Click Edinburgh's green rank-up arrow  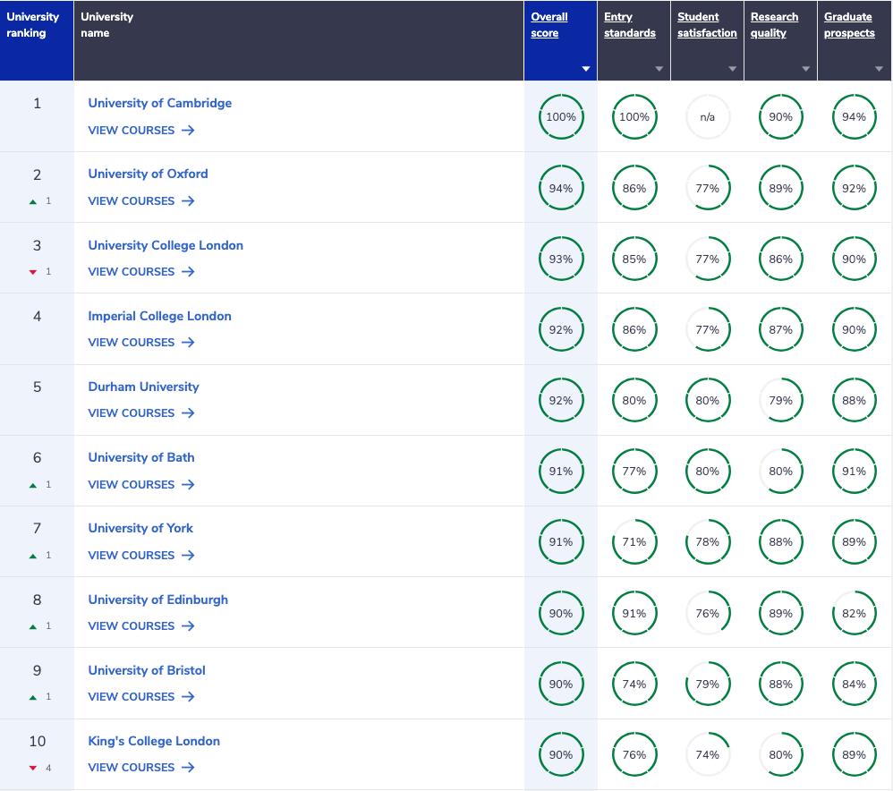pyautogui.click(x=33, y=626)
